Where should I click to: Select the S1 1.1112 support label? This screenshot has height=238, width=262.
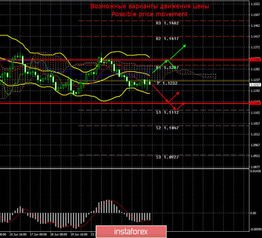(x=167, y=112)
